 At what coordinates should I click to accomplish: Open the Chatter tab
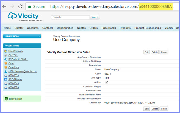point(19,28)
